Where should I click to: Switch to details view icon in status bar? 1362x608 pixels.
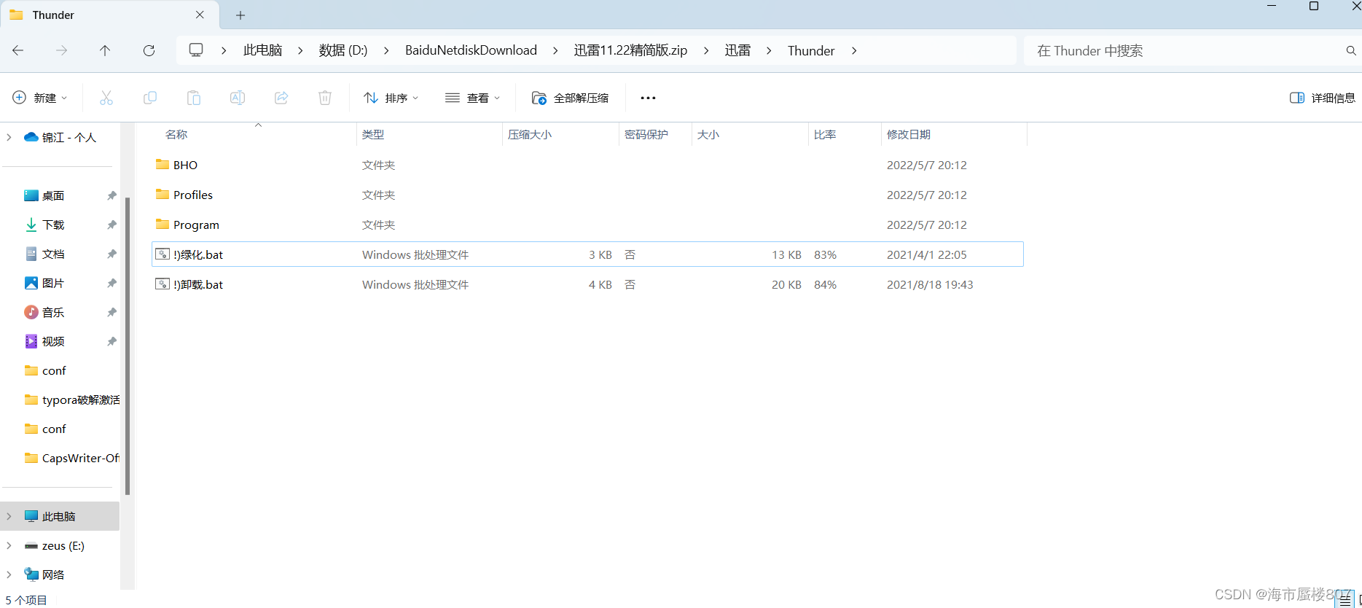point(1345,601)
